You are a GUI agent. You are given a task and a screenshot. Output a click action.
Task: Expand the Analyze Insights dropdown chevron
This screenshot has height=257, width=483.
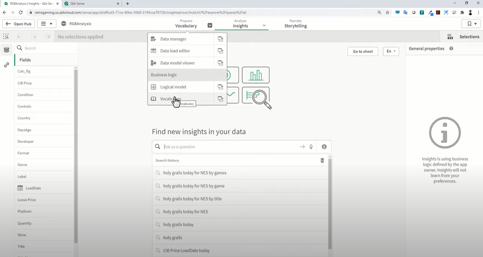point(264,26)
